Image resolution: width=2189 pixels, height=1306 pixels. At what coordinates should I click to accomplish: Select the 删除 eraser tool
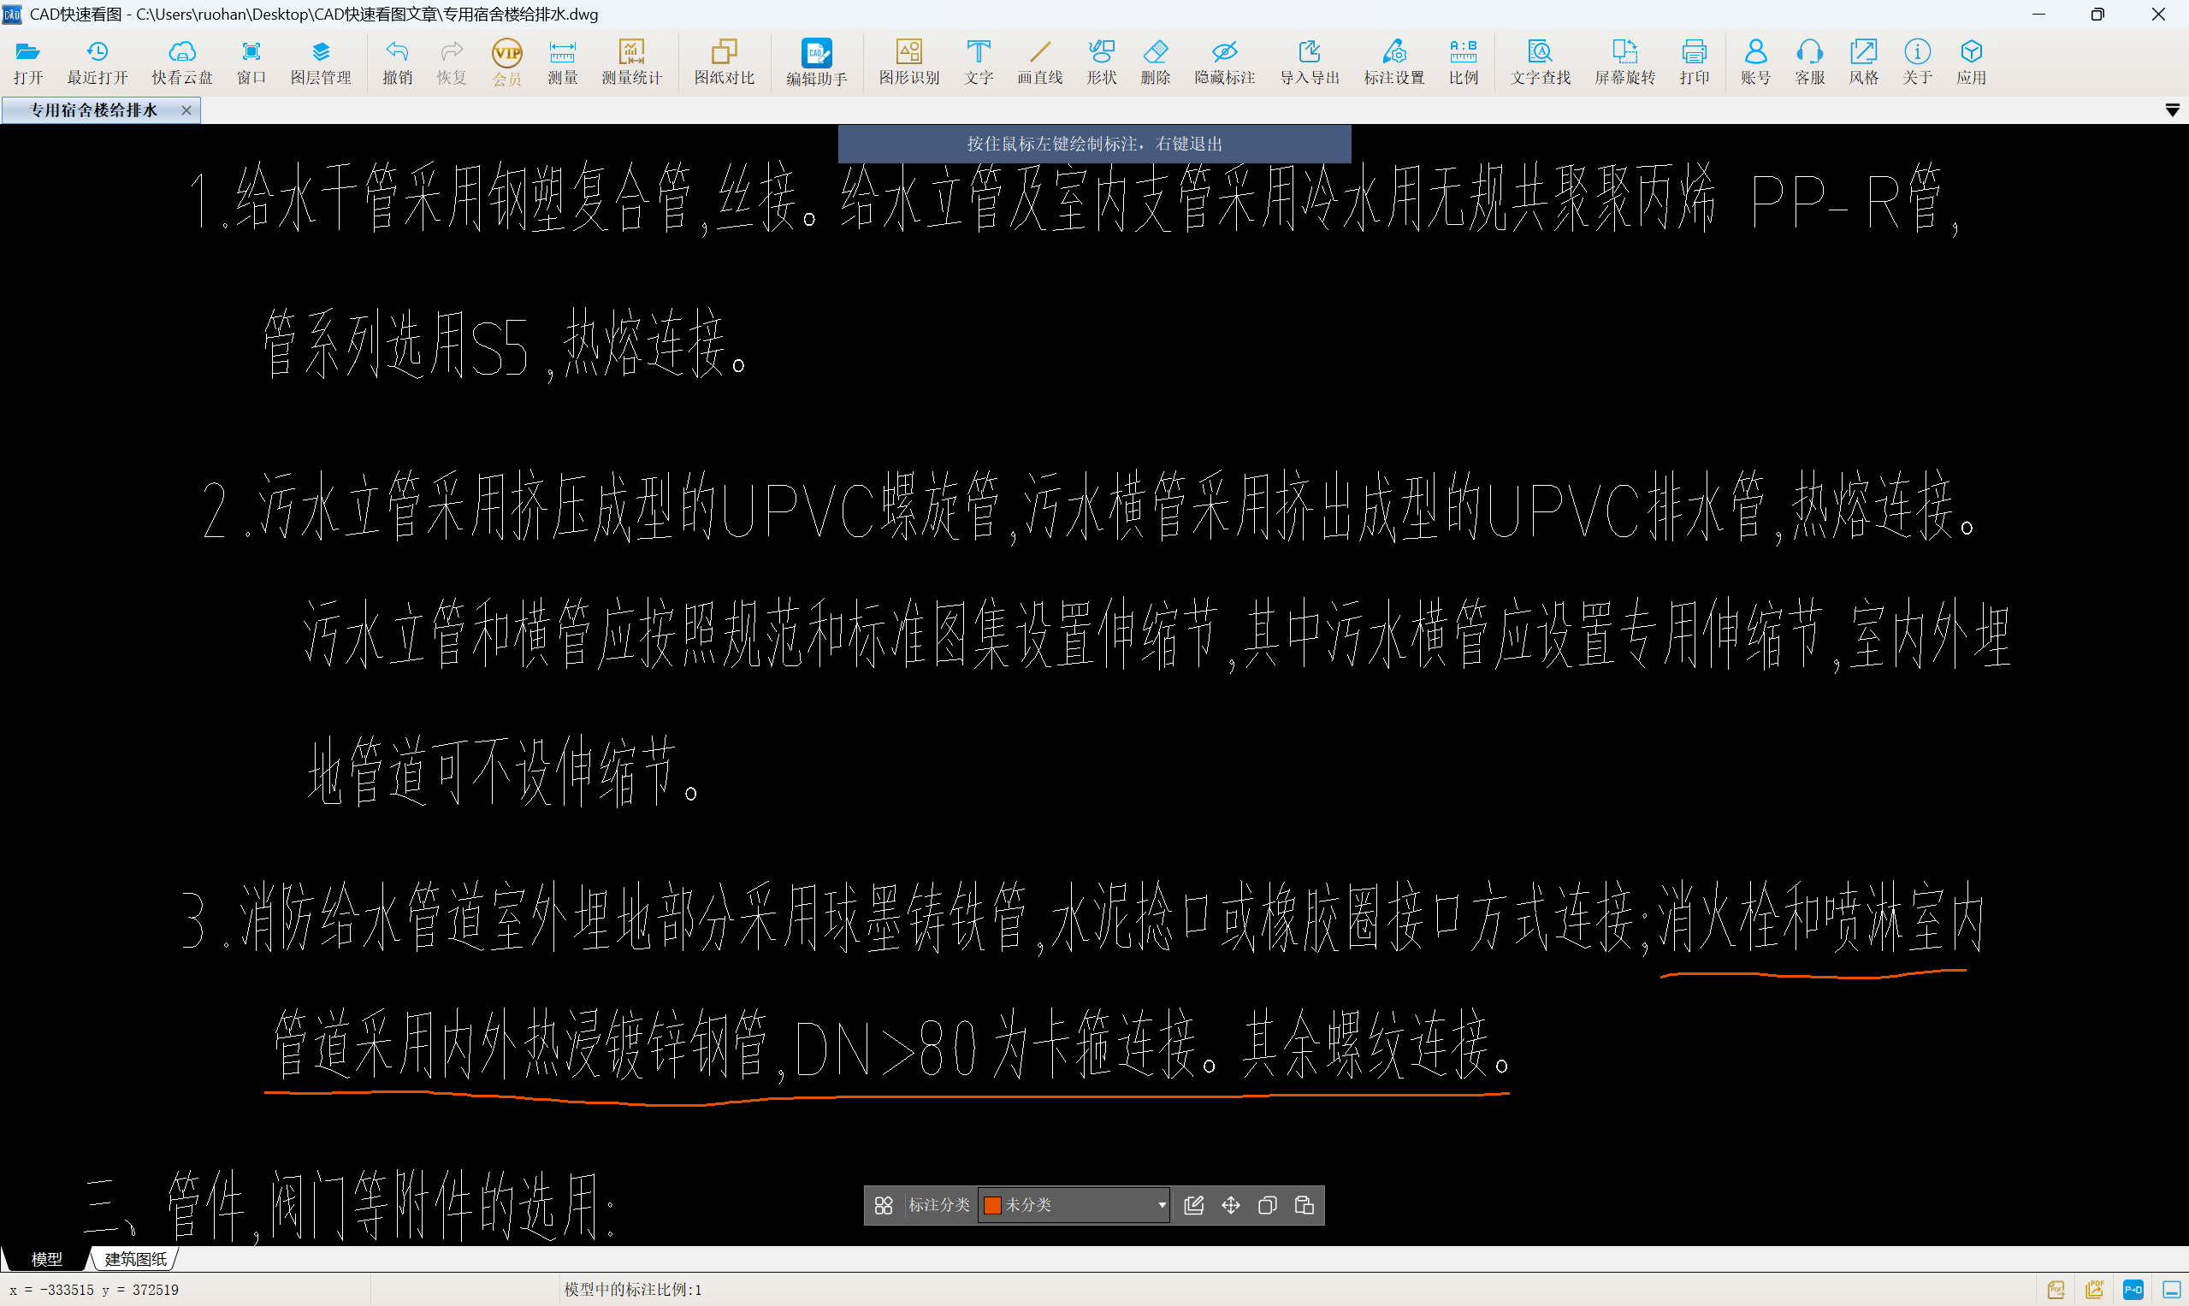pyautogui.click(x=1155, y=62)
